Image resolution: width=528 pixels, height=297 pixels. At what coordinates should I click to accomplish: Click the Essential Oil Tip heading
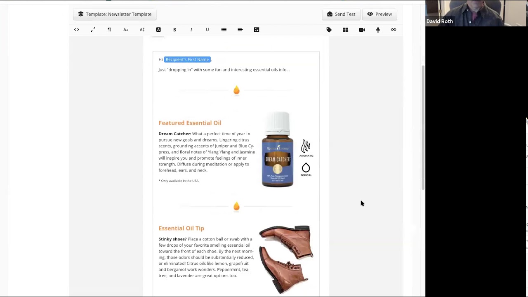[x=181, y=228]
